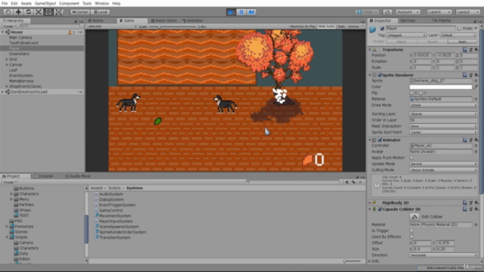This screenshot has width=484, height=272.
Task: Open Update Mode dropdown
Action: (x=443, y=164)
